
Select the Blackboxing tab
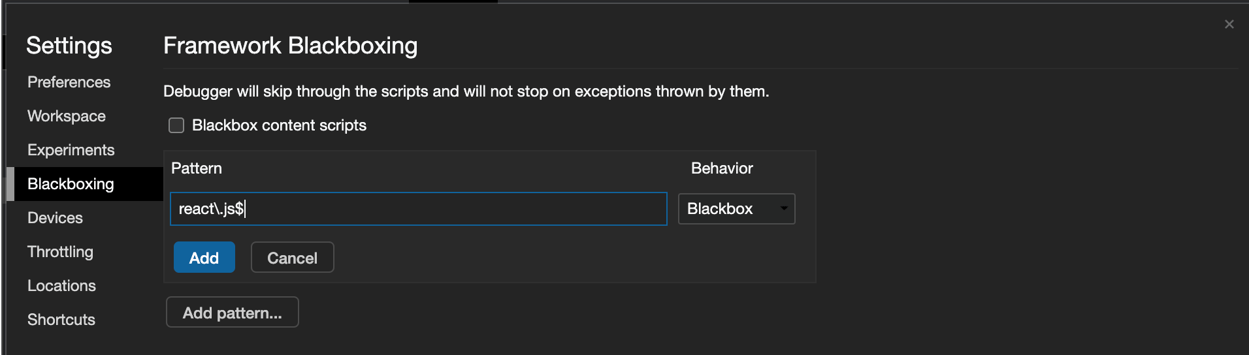click(71, 184)
